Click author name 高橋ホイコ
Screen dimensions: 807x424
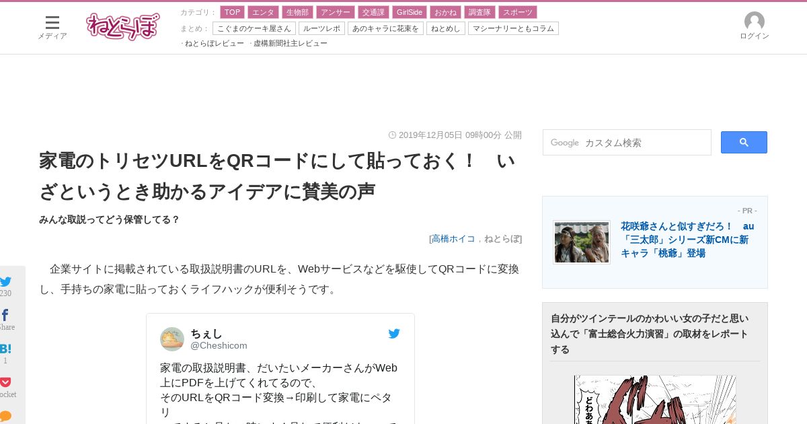tap(453, 238)
